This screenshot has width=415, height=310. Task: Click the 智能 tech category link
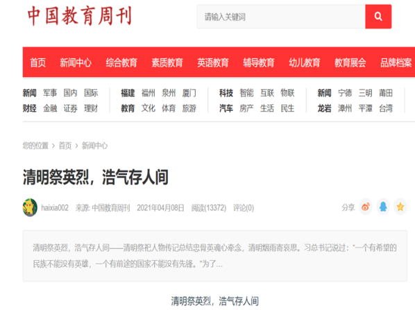click(246, 93)
